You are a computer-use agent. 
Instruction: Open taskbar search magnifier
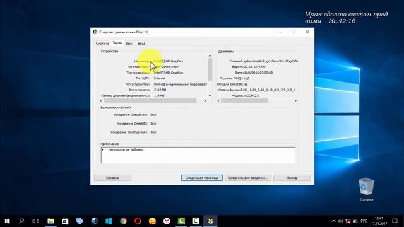tap(21, 221)
